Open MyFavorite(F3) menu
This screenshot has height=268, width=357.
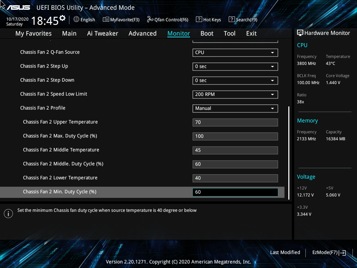[121, 20]
